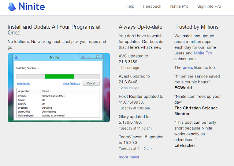The image size is (234, 166).
Task: Click the Ninite logo icon
Action: coord(12,7)
